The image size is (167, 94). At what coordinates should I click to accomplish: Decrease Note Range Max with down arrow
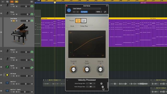click(87, 87)
